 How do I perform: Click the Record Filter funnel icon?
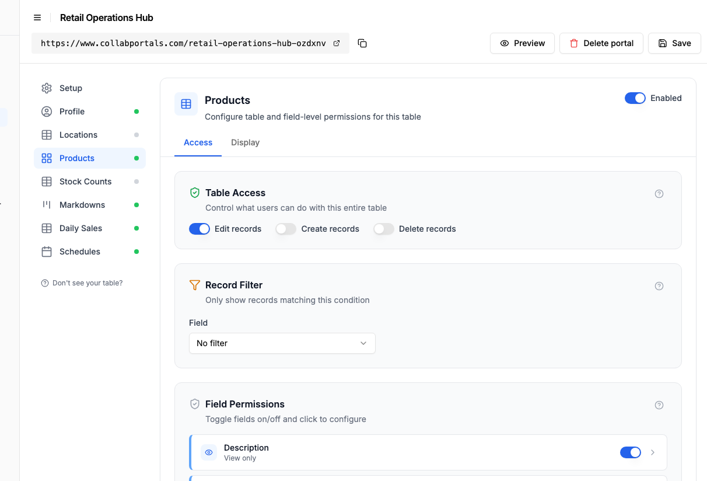click(x=195, y=285)
